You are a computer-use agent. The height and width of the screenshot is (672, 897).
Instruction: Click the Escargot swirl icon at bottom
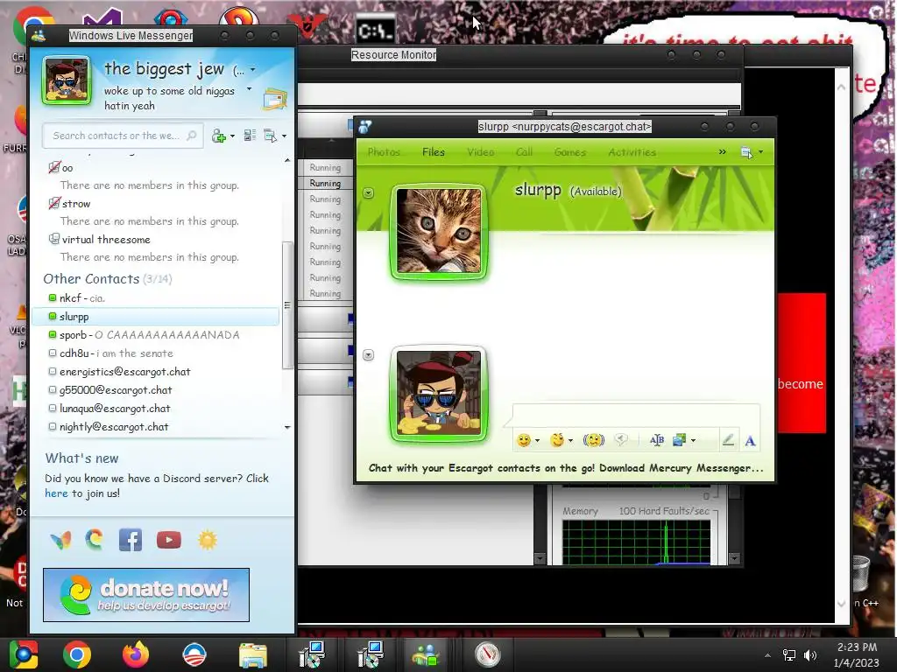95,539
